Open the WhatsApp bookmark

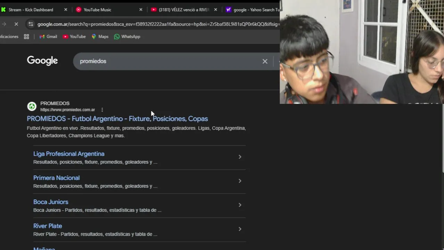(127, 36)
